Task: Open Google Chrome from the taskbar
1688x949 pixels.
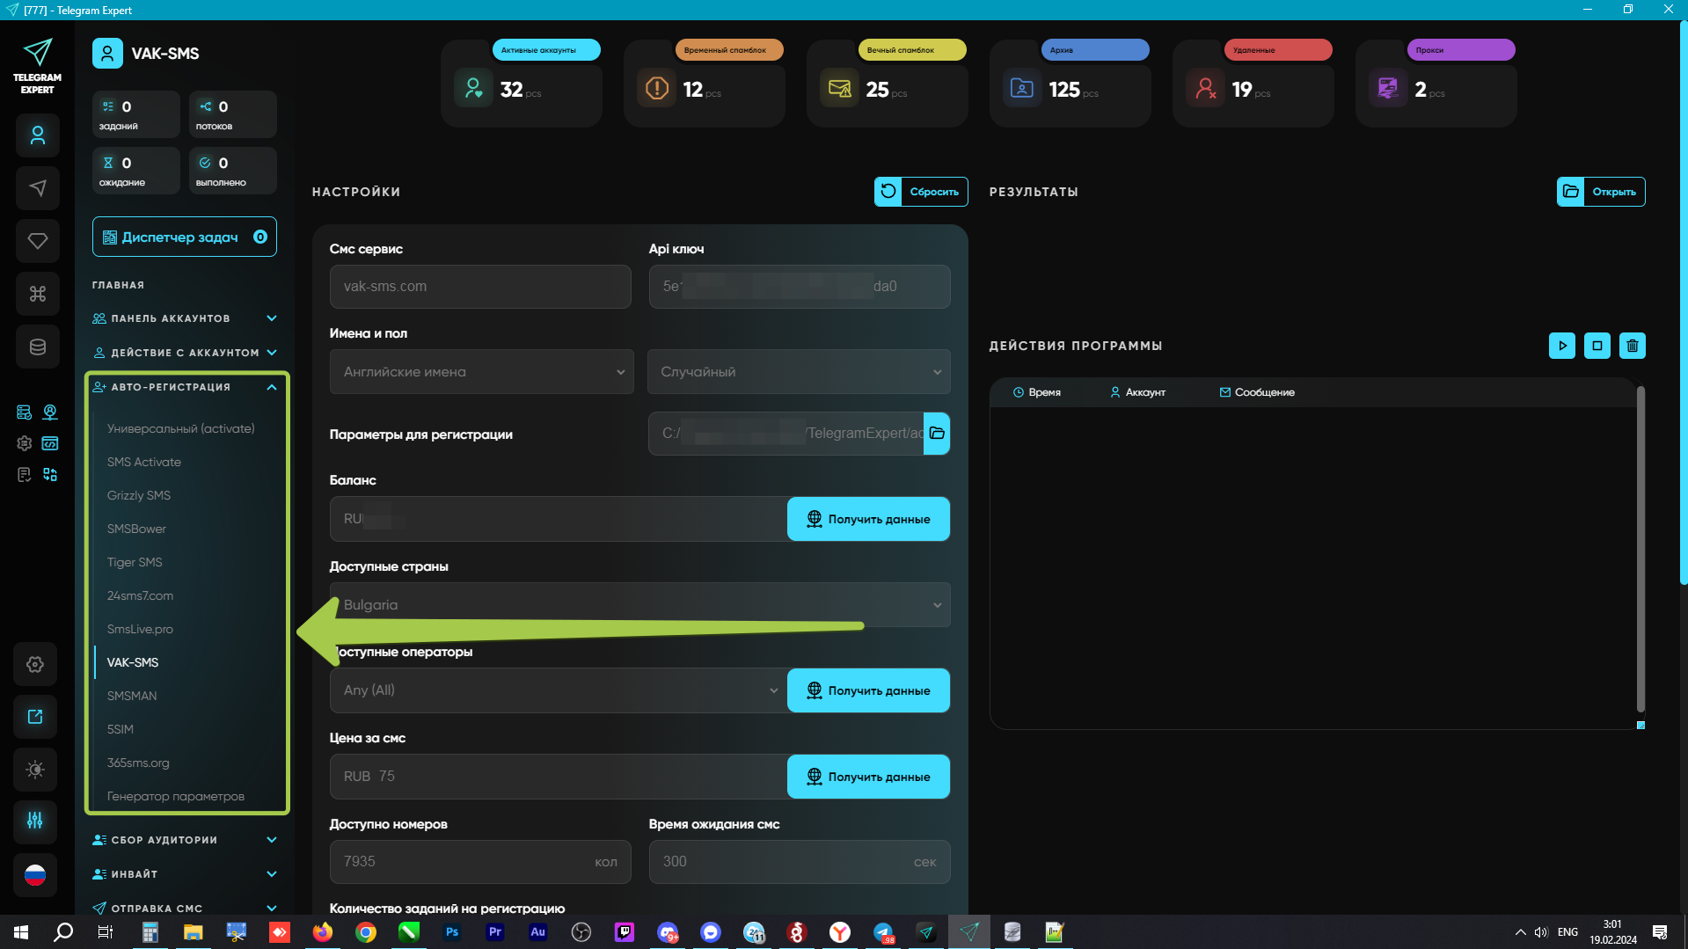Action: coord(366,932)
